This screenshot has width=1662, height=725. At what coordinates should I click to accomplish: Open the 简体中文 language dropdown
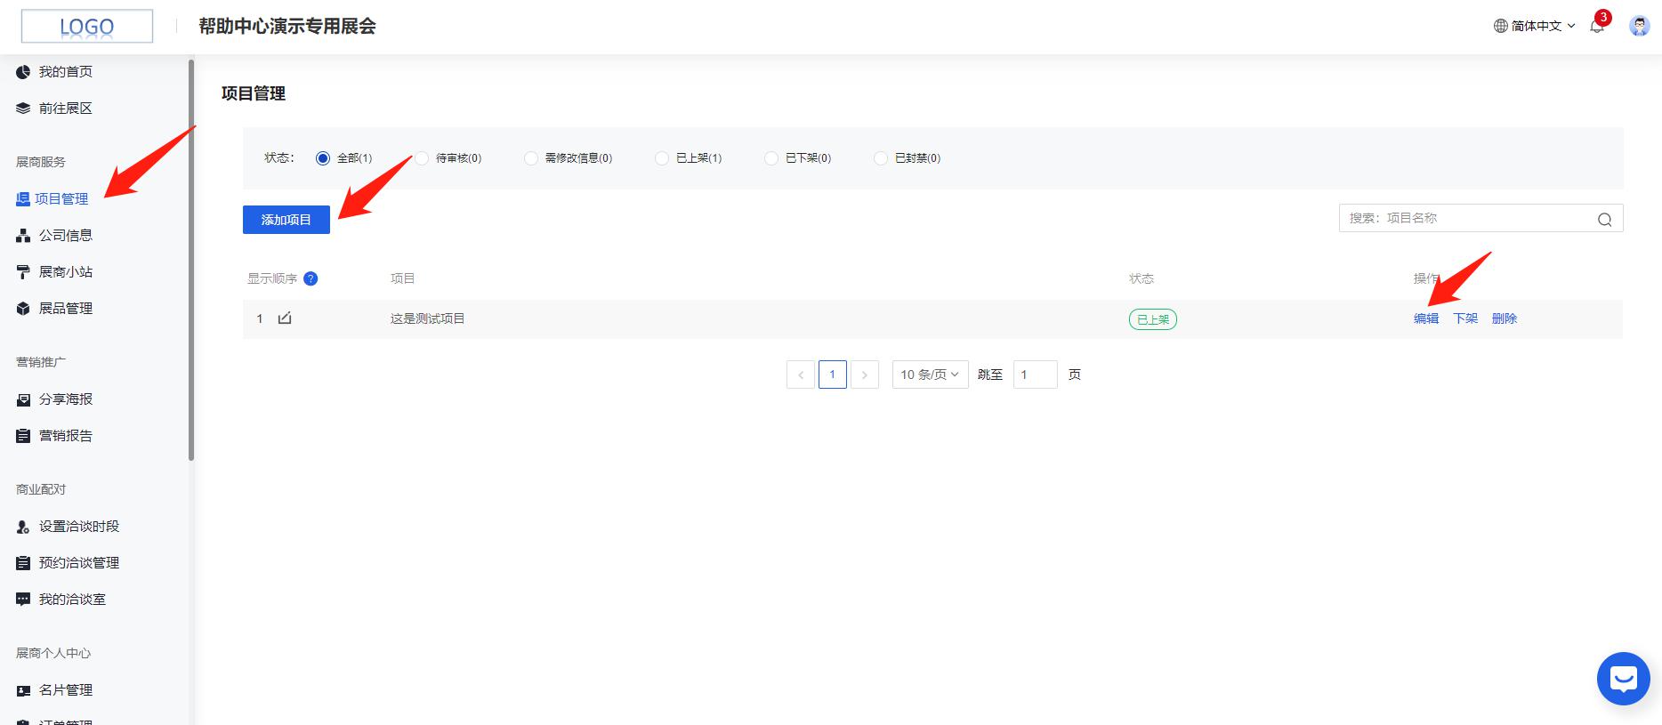[1535, 26]
